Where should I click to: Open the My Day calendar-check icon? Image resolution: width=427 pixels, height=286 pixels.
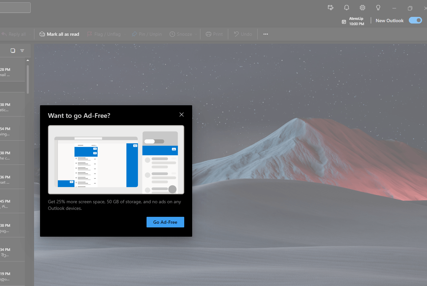click(x=330, y=8)
